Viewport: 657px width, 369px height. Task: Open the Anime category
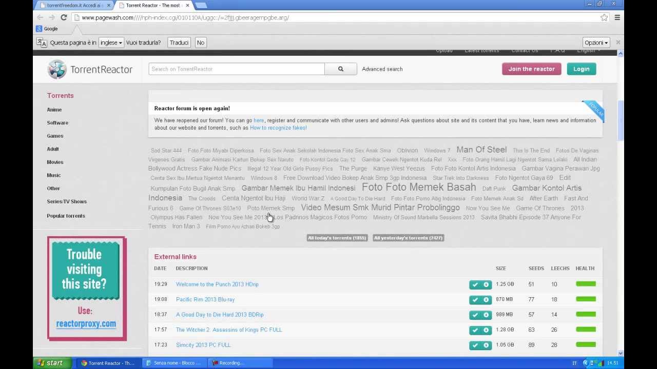coord(54,110)
